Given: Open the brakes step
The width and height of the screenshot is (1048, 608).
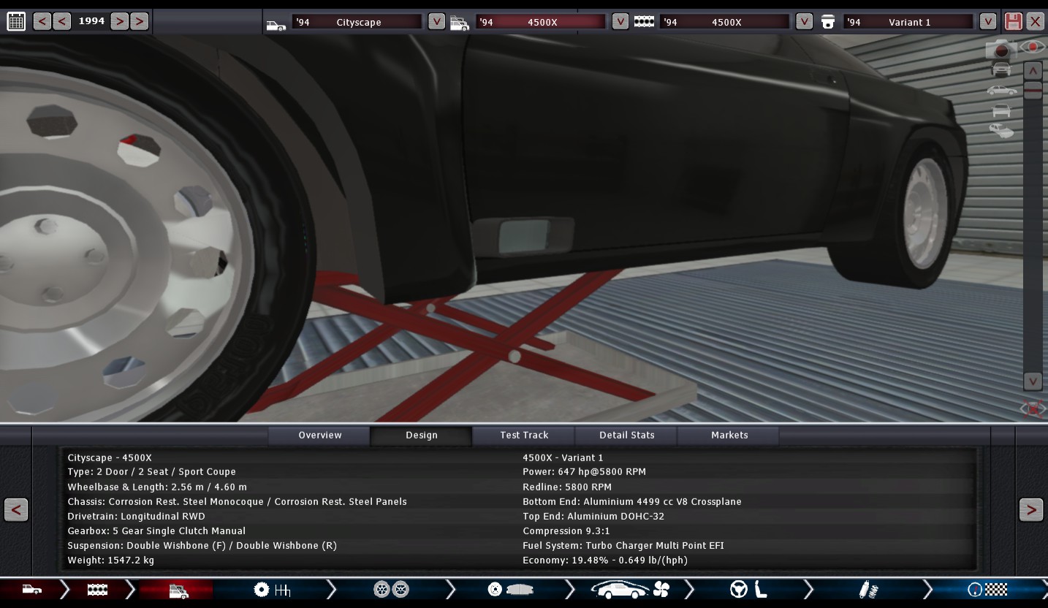Looking at the screenshot, I should tap(510, 590).
